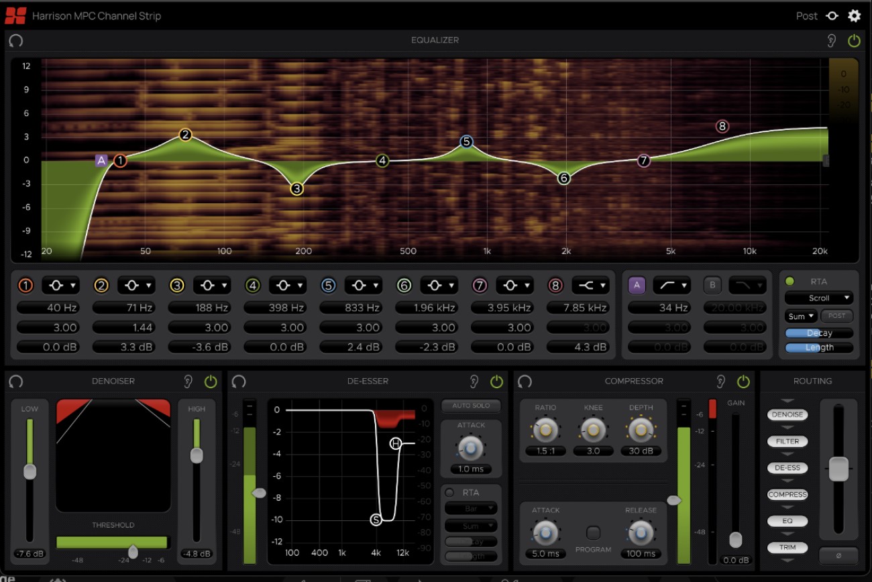Power off the Equalizer section
Image resolution: width=872 pixels, height=582 pixels.
pyautogui.click(x=855, y=40)
